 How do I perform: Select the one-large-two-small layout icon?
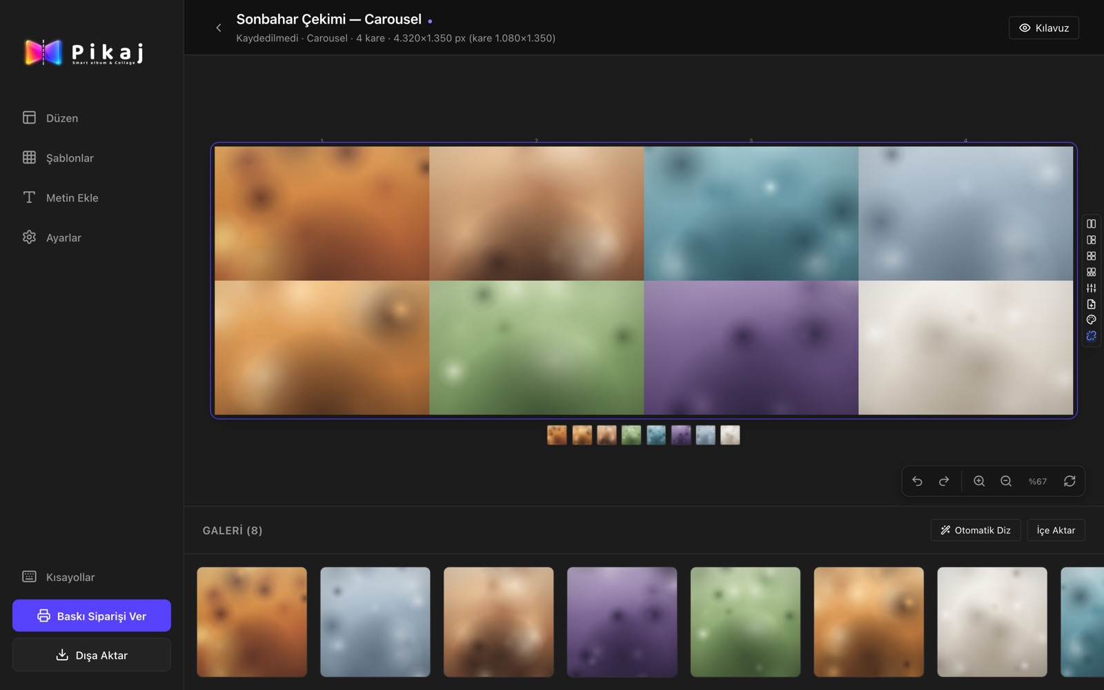(x=1091, y=240)
